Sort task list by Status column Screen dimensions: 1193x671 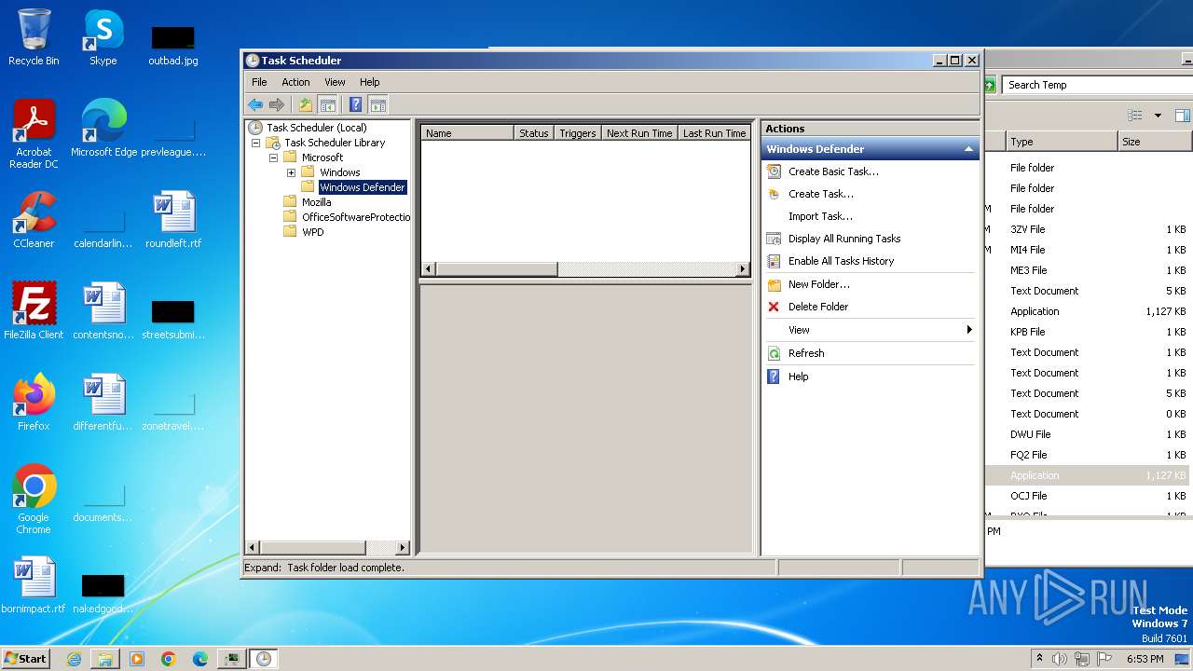pos(534,133)
